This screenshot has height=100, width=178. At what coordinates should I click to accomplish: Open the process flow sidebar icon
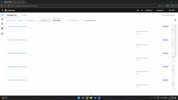point(2,24)
